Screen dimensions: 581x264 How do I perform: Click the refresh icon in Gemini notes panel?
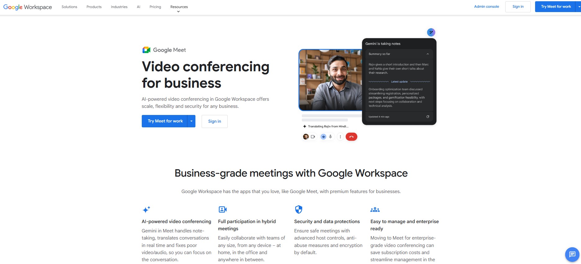coord(427,117)
